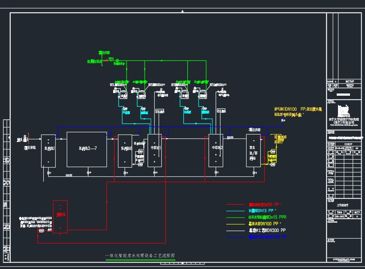The image size is (365, 269).
Task: Pick the red line sample in the legend
Action: pyautogui.click(x=236, y=205)
